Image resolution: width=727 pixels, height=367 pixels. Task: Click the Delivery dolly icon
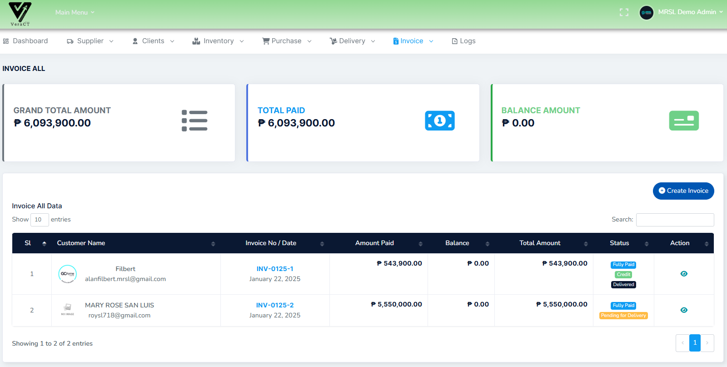pyautogui.click(x=334, y=41)
